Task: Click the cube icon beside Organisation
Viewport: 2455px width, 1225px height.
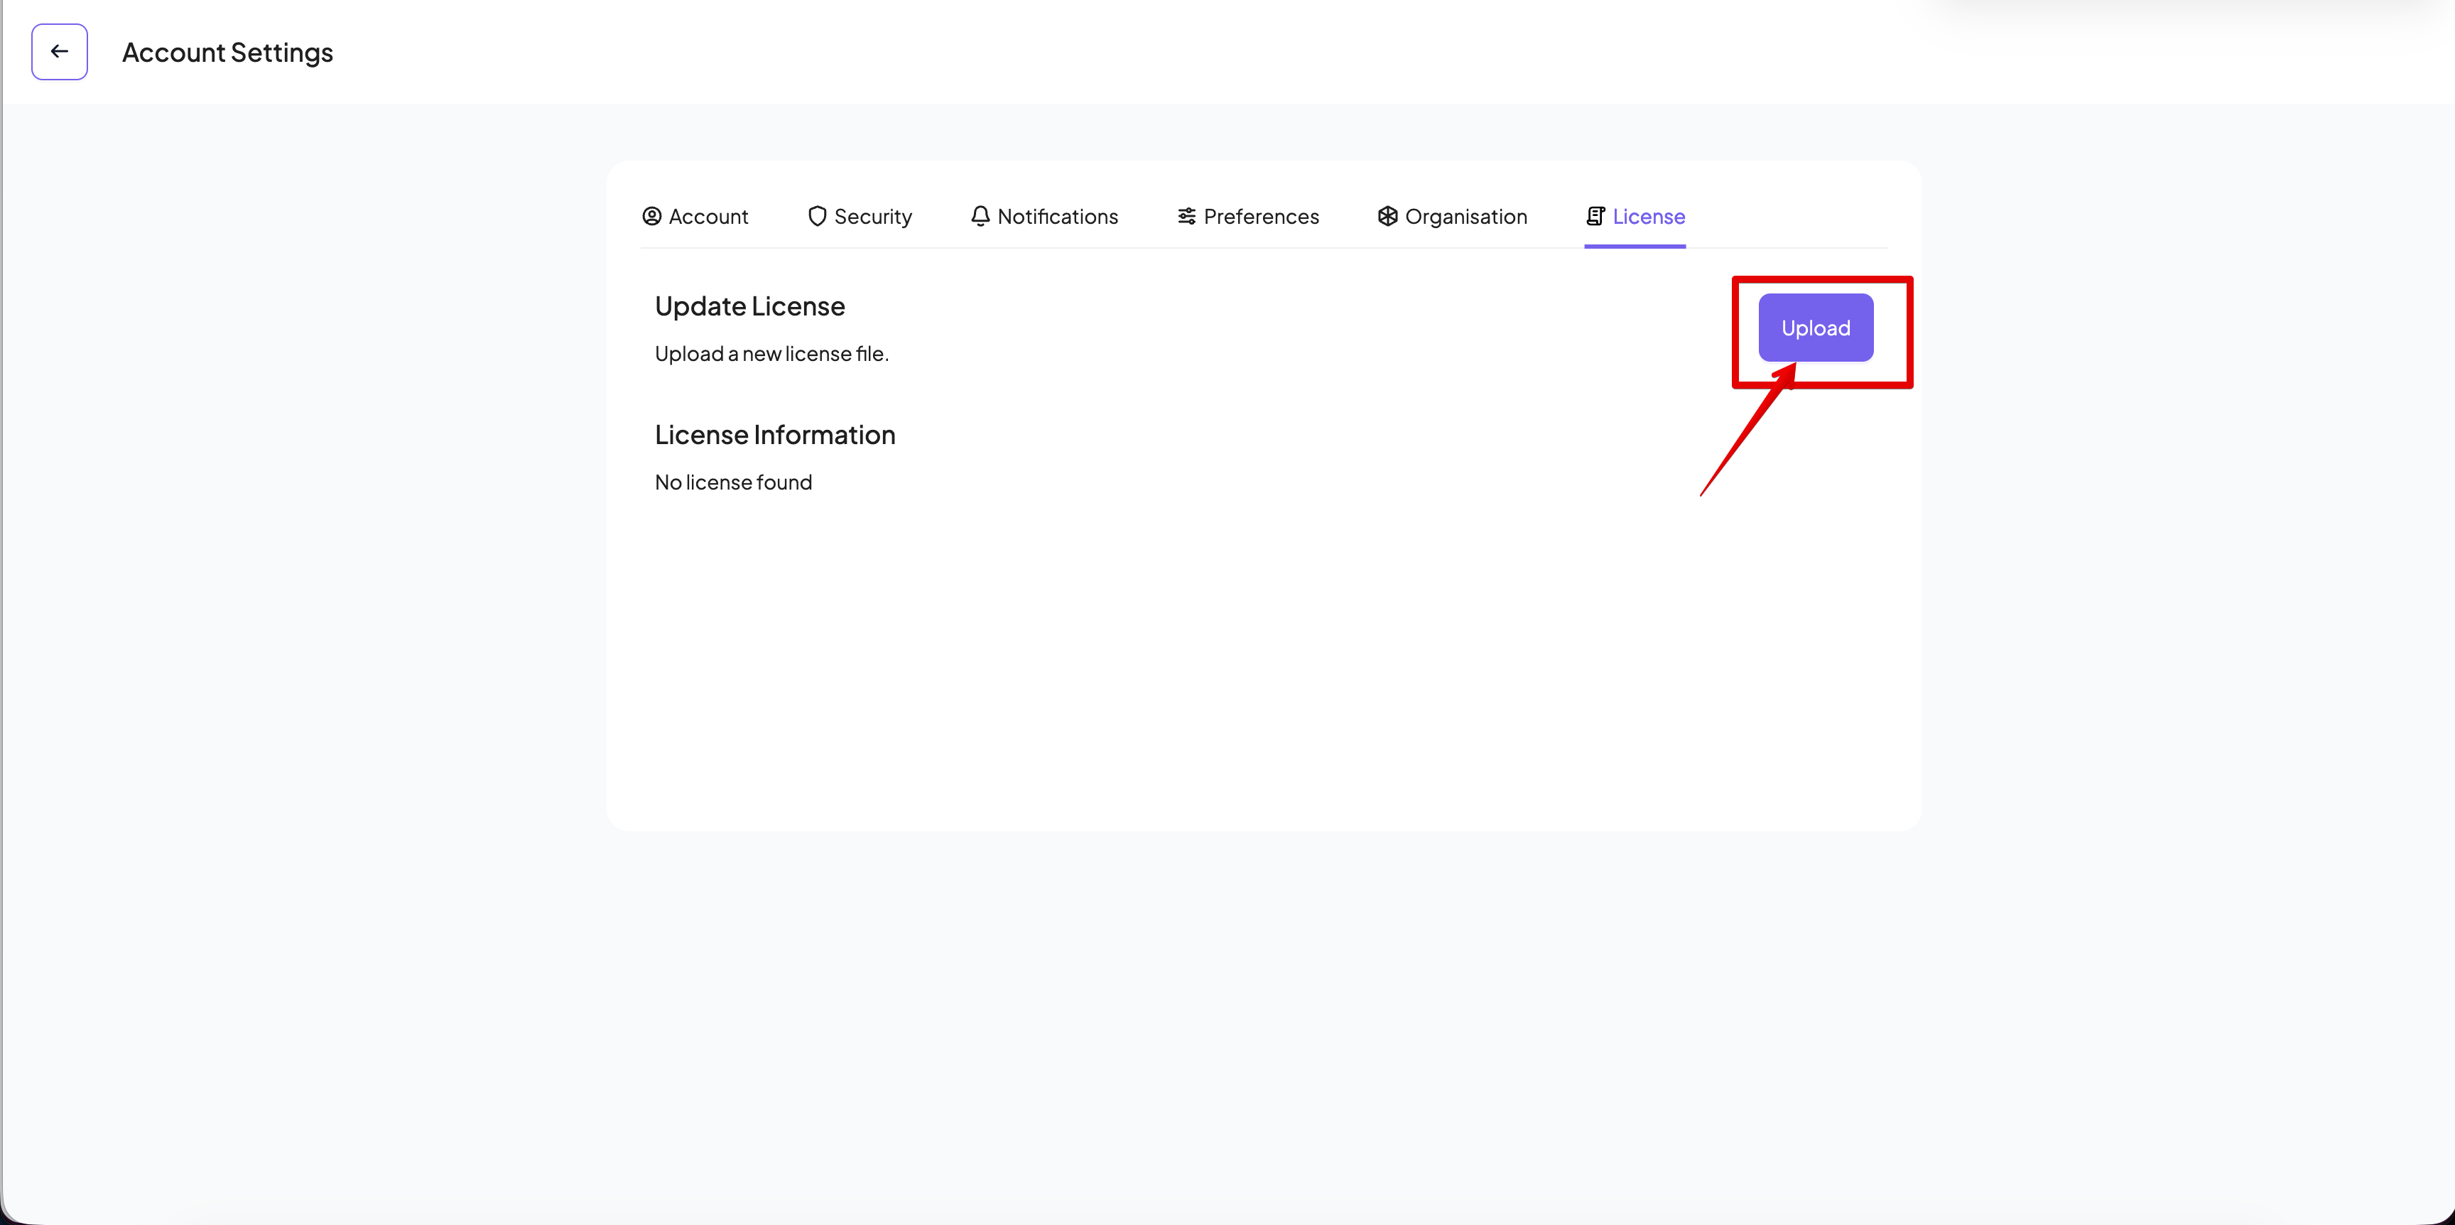Action: pos(1387,217)
